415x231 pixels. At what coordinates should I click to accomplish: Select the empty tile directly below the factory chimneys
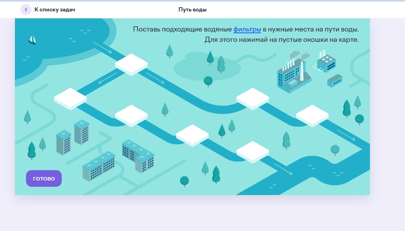253,98
